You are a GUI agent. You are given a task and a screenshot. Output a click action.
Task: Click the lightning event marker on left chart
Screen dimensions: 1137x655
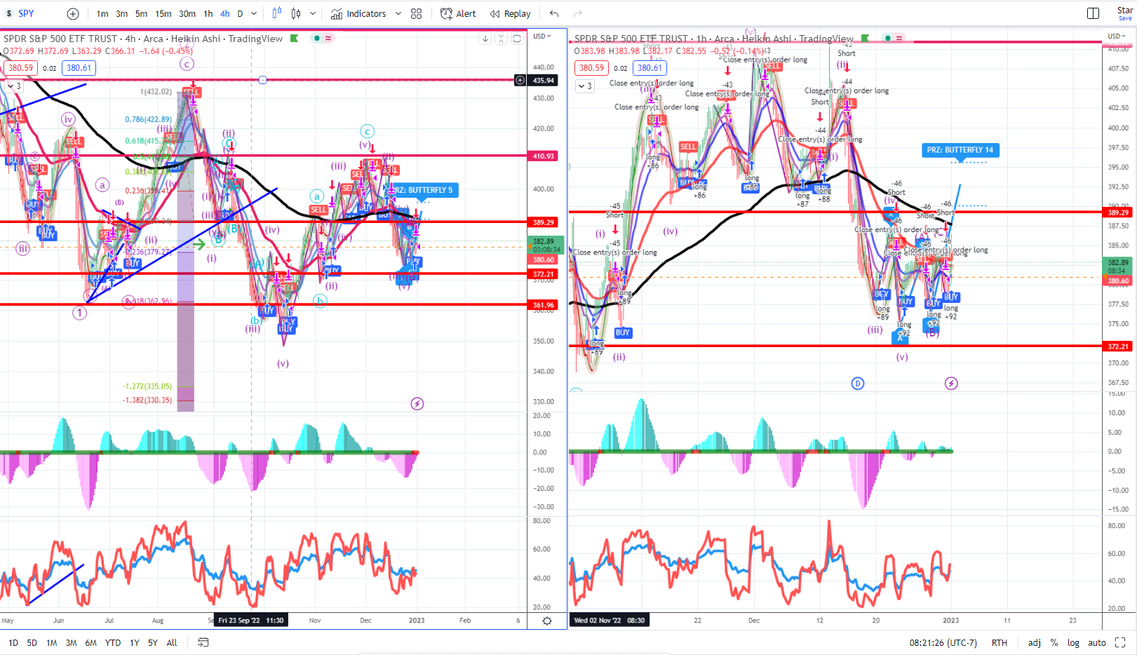pyautogui.click(x=417, y=404)
